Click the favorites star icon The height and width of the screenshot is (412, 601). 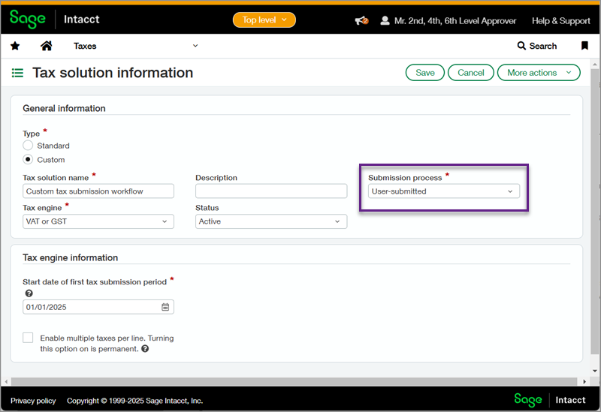15,46
